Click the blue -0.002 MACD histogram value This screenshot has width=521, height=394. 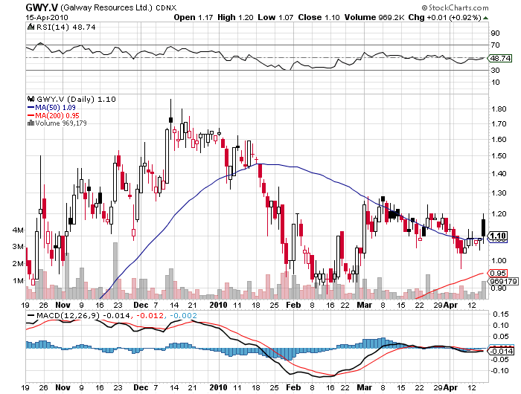click(183, 316)
